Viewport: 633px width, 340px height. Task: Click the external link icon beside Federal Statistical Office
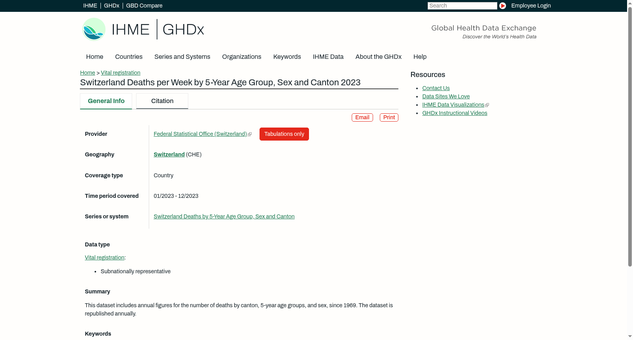250,134
